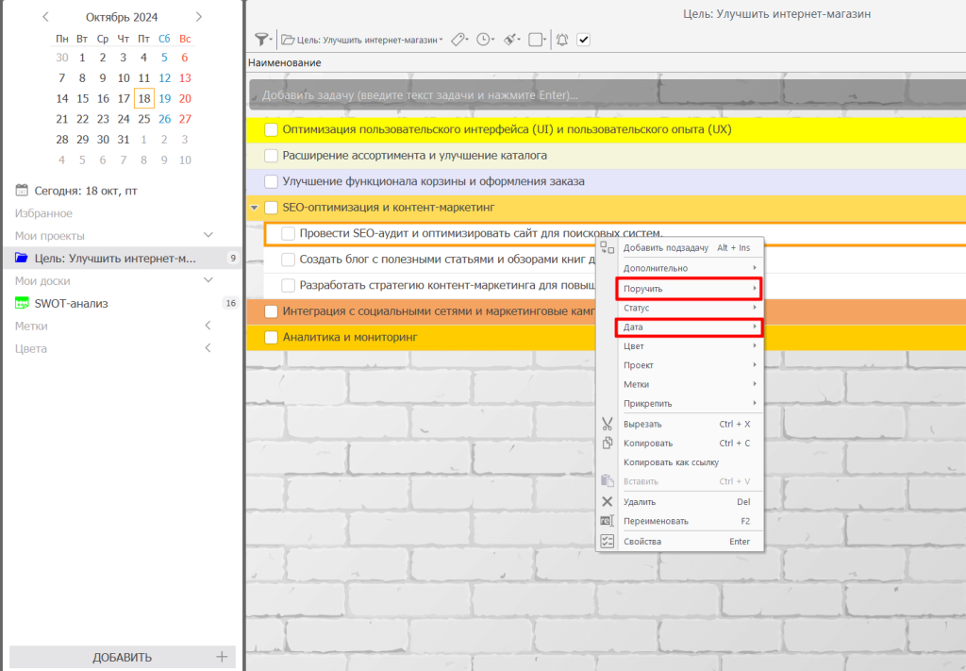Image resolution: width=966 pixels, height=671 pixels.
Task: Open the Дата submenu
Action: 689,327
